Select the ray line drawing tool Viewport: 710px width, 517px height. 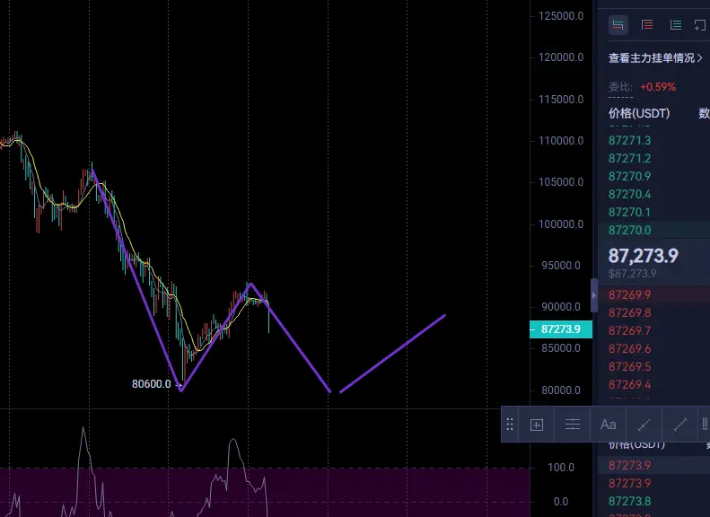(679, 425)
